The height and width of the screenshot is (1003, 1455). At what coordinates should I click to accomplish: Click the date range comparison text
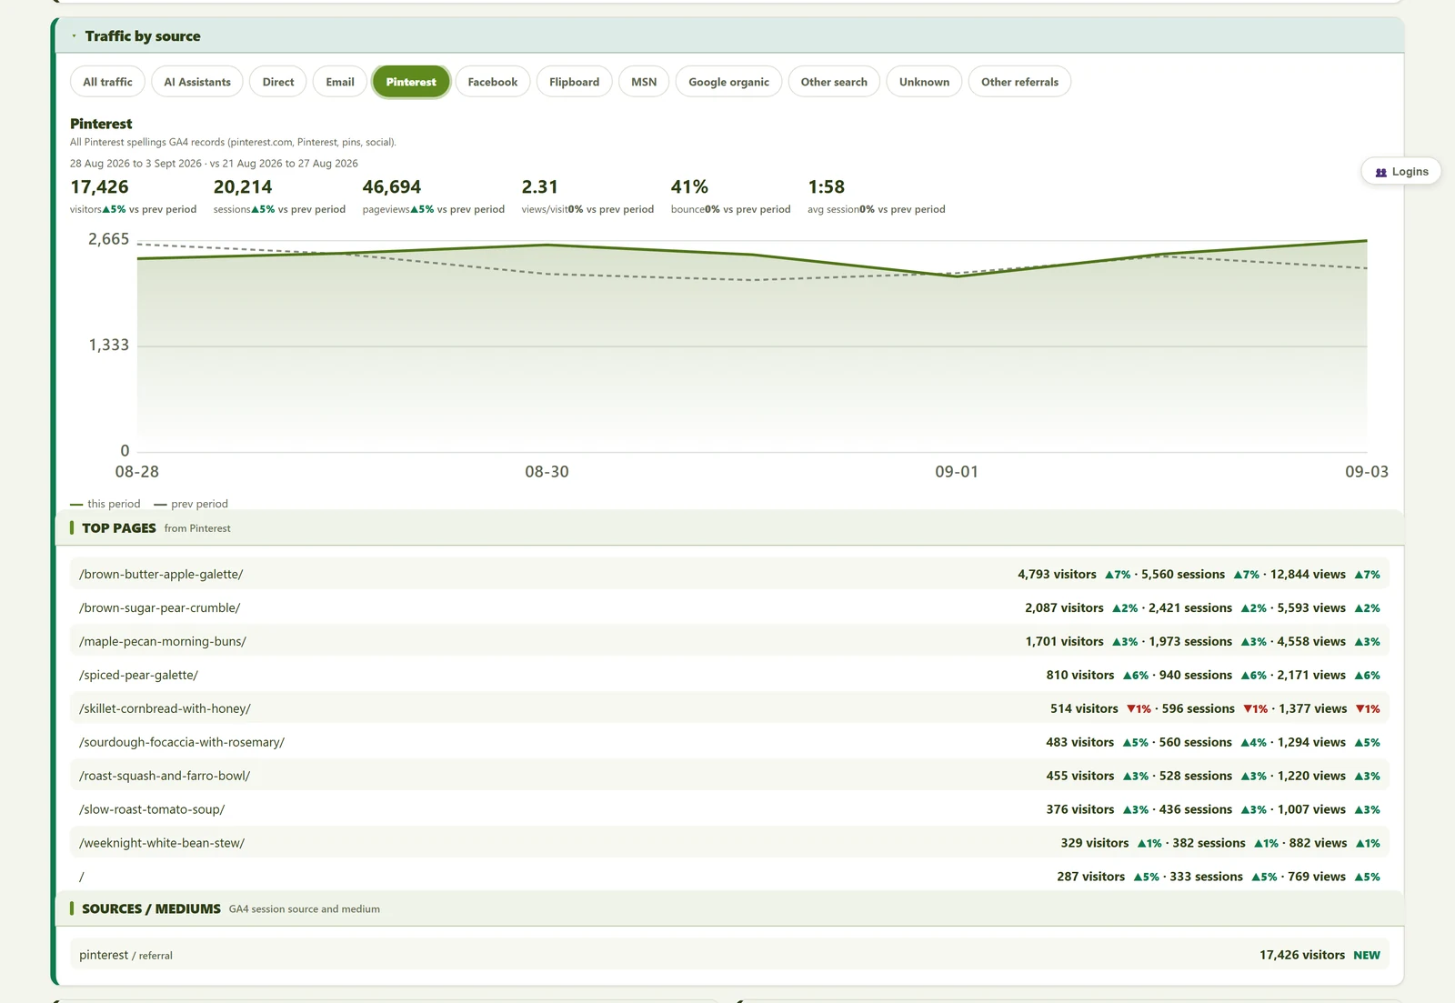click(x=214, y=164)
